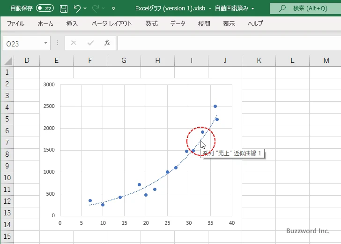This screenshot has height=244, width=341.
Task: Open the Redo history dropdown arrow
Action: 104,8
